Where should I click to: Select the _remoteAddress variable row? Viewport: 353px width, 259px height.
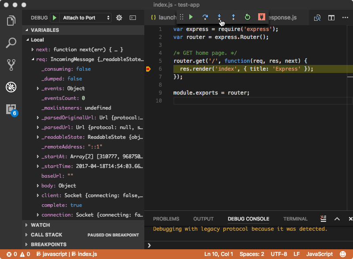point(83,147)
